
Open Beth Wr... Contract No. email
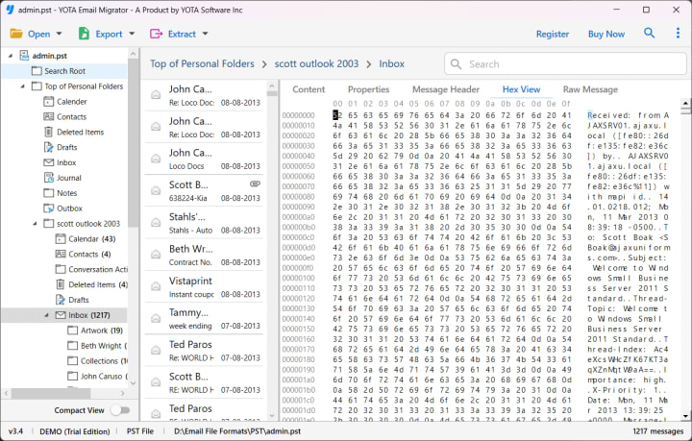[204, 255]
